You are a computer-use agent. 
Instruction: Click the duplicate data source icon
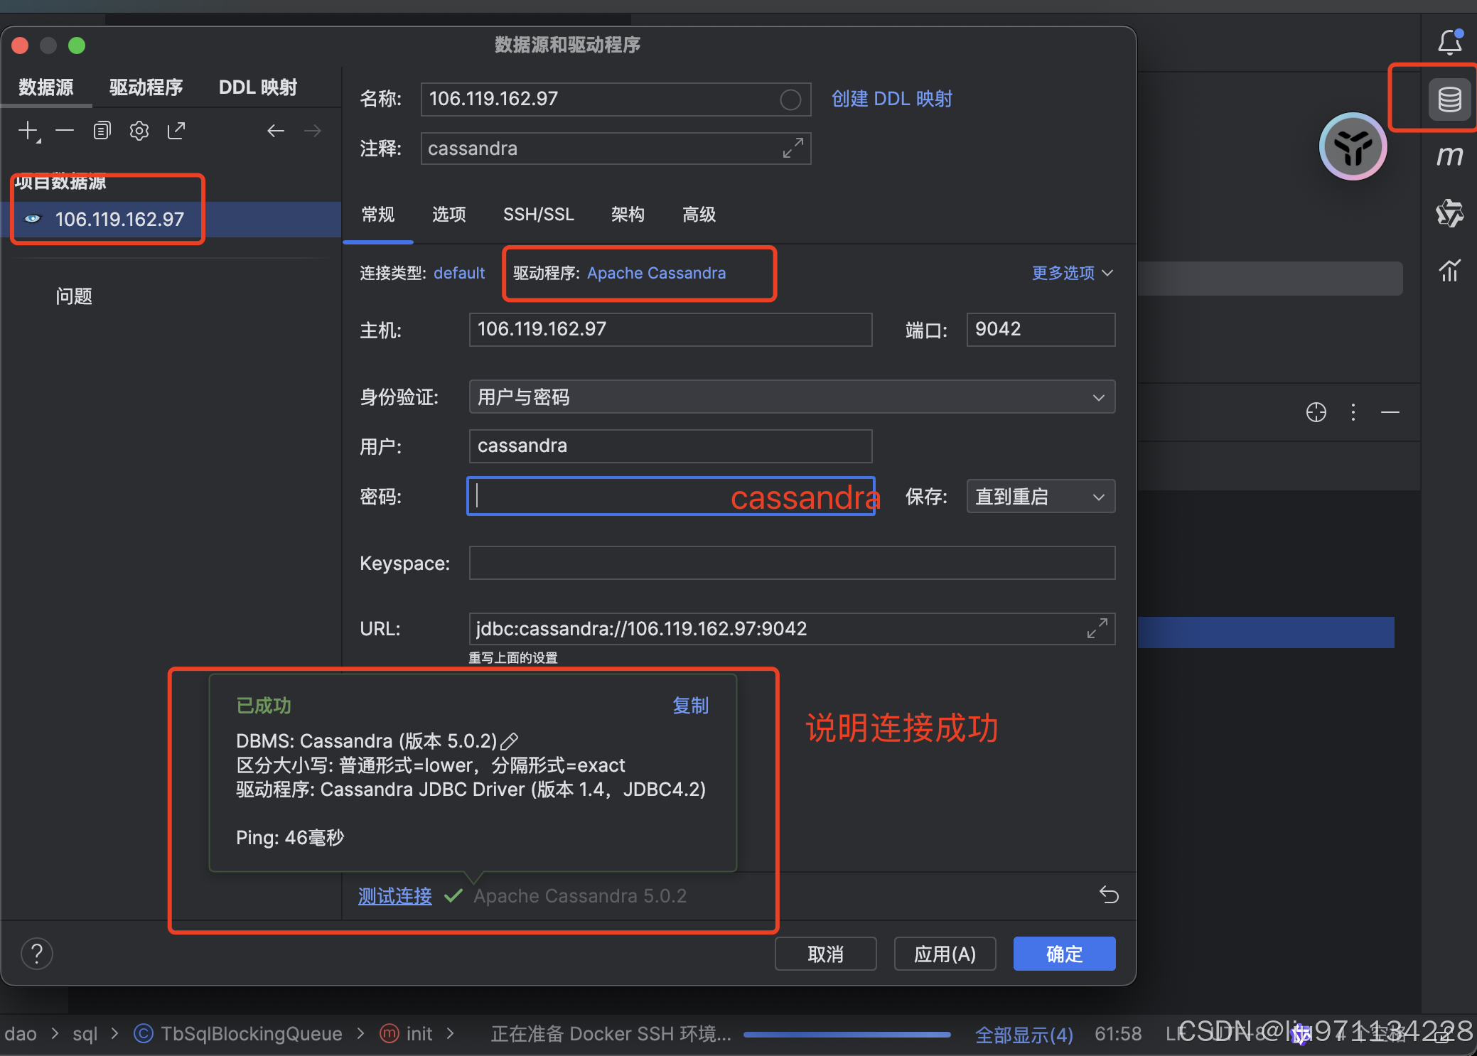coord(102,131)
